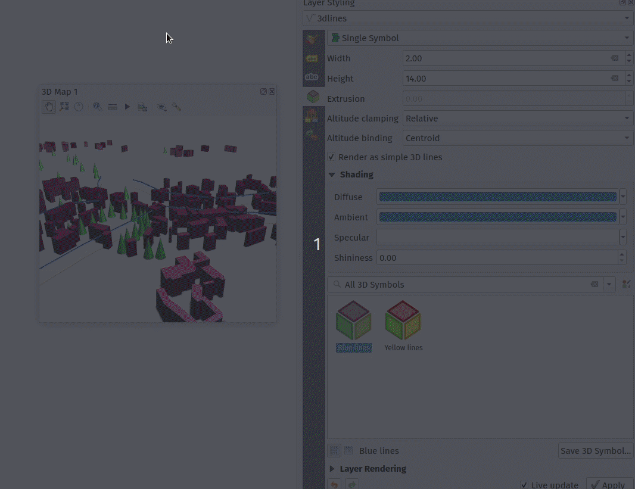Collapse the Shading section
Screen dimensions: 635x489
tap(332, 175)
